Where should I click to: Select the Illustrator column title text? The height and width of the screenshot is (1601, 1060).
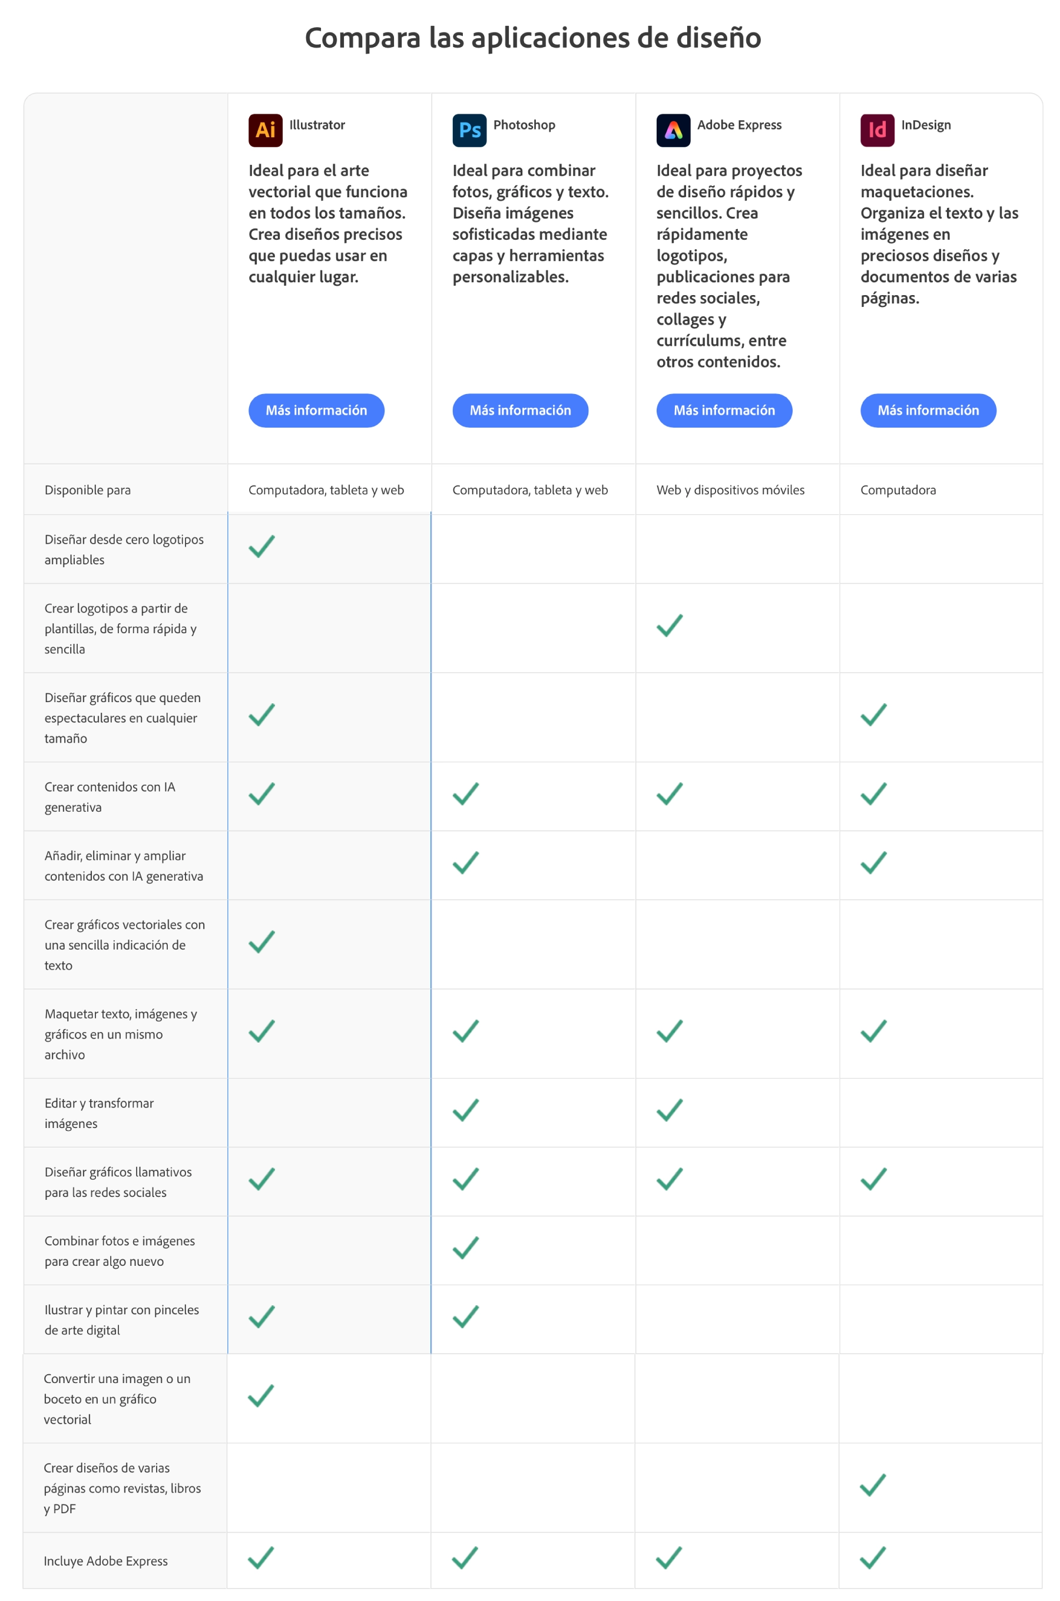[317, 125]
